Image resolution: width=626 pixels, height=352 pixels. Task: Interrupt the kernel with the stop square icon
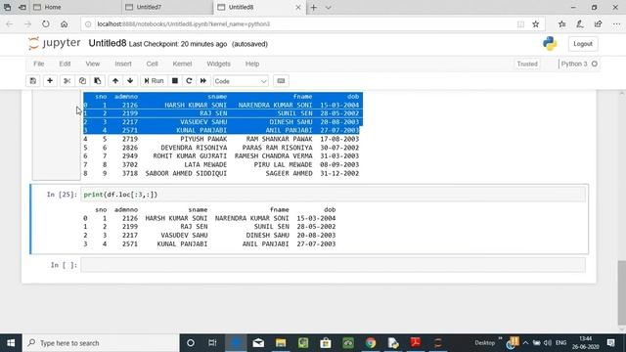(x=175, y=81)
